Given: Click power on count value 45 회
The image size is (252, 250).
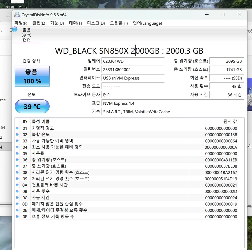Looking at the screenshot, I should (227, 86).
